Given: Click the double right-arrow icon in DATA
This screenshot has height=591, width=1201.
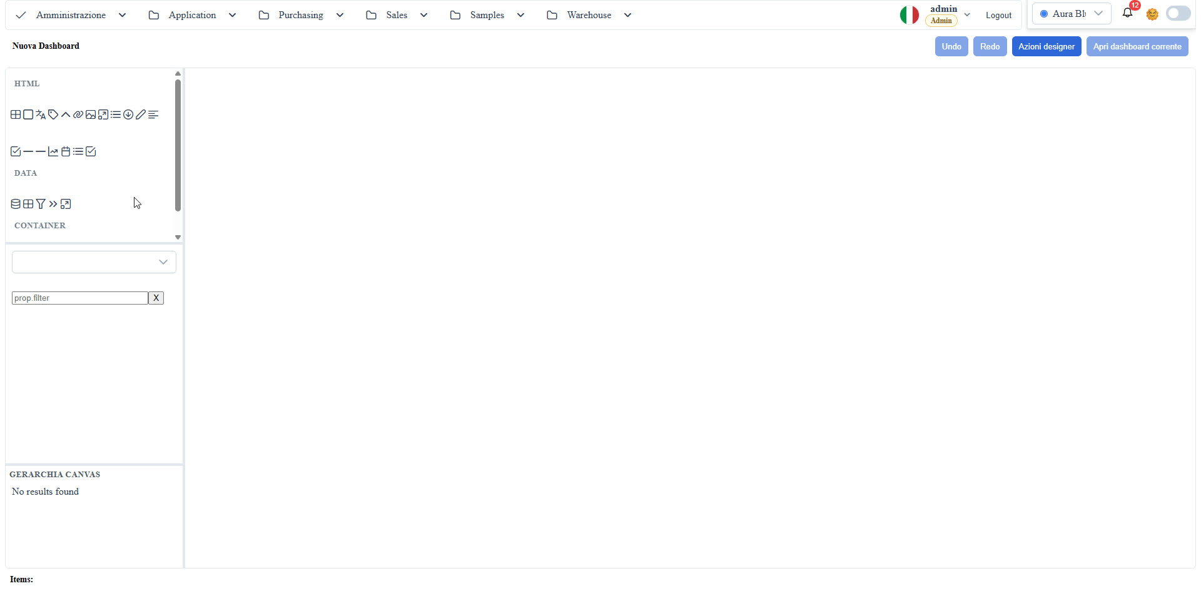Looking at the screenshot, I should [53, 204].
